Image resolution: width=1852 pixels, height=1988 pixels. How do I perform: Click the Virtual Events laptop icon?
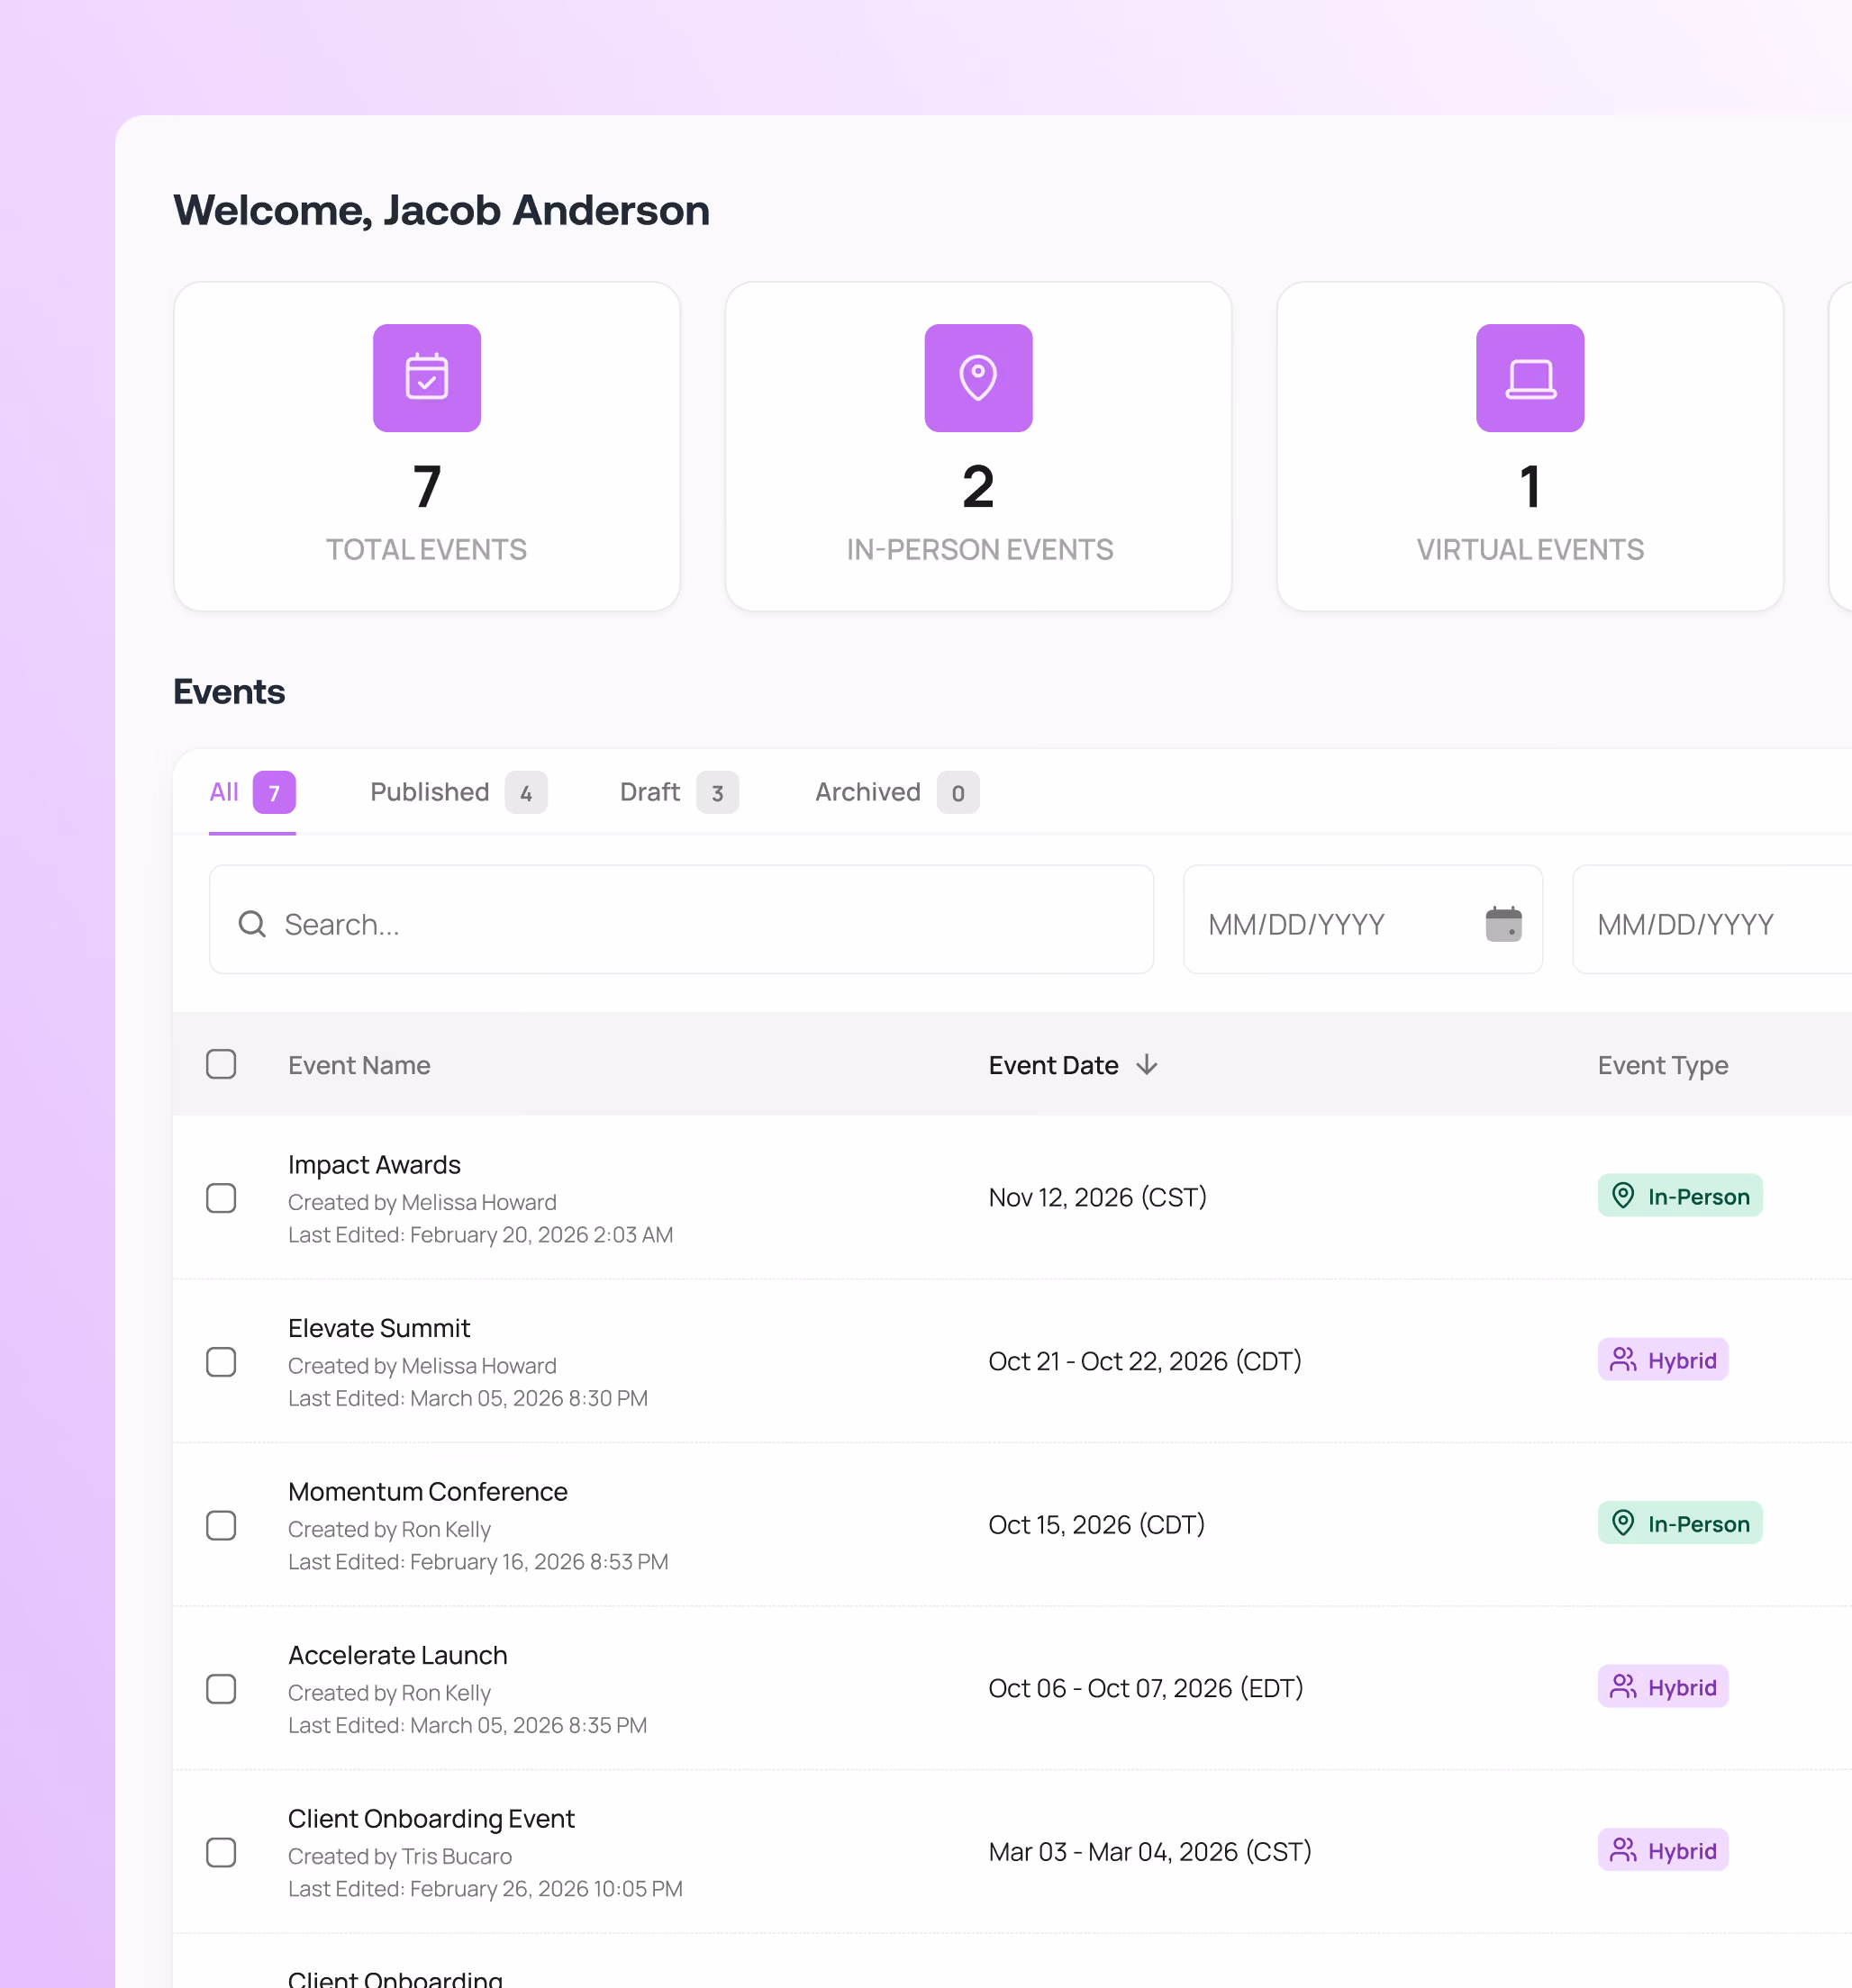click(1530, 378)
